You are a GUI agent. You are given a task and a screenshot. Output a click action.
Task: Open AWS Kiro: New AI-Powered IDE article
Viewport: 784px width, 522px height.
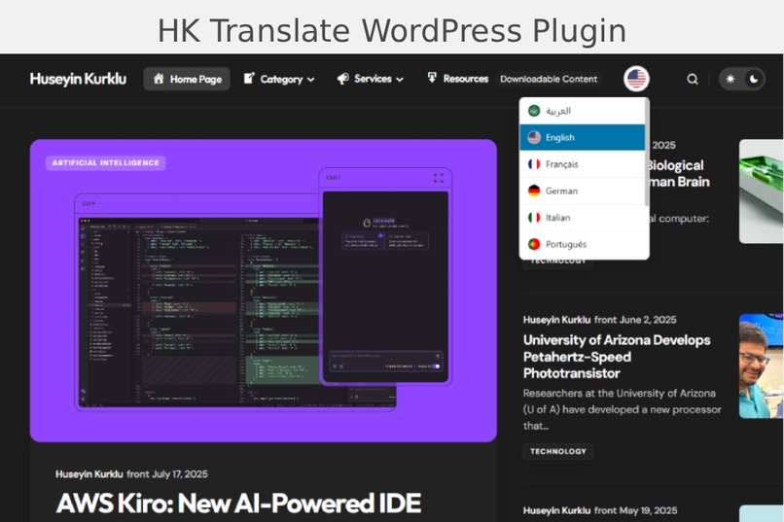[x=238, y=503]
